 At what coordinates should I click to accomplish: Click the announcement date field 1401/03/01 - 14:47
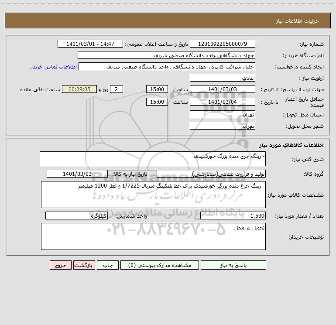click(90, 44)
